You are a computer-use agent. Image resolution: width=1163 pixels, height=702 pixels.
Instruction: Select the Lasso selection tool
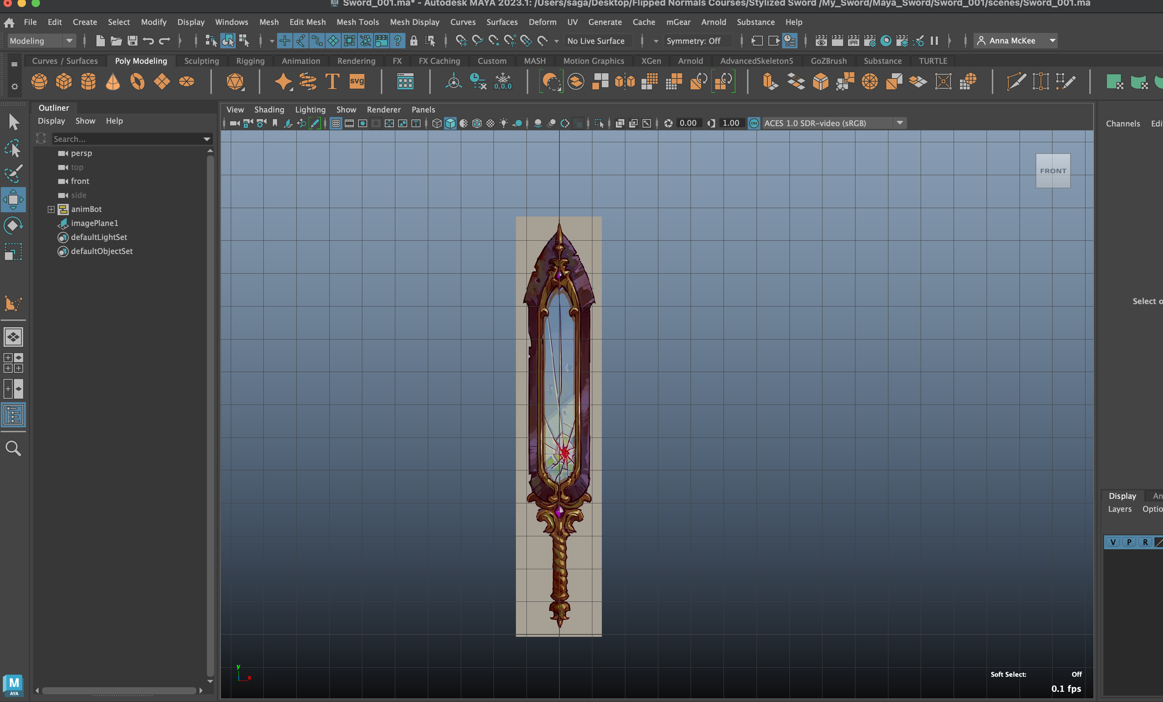(13, 148)
